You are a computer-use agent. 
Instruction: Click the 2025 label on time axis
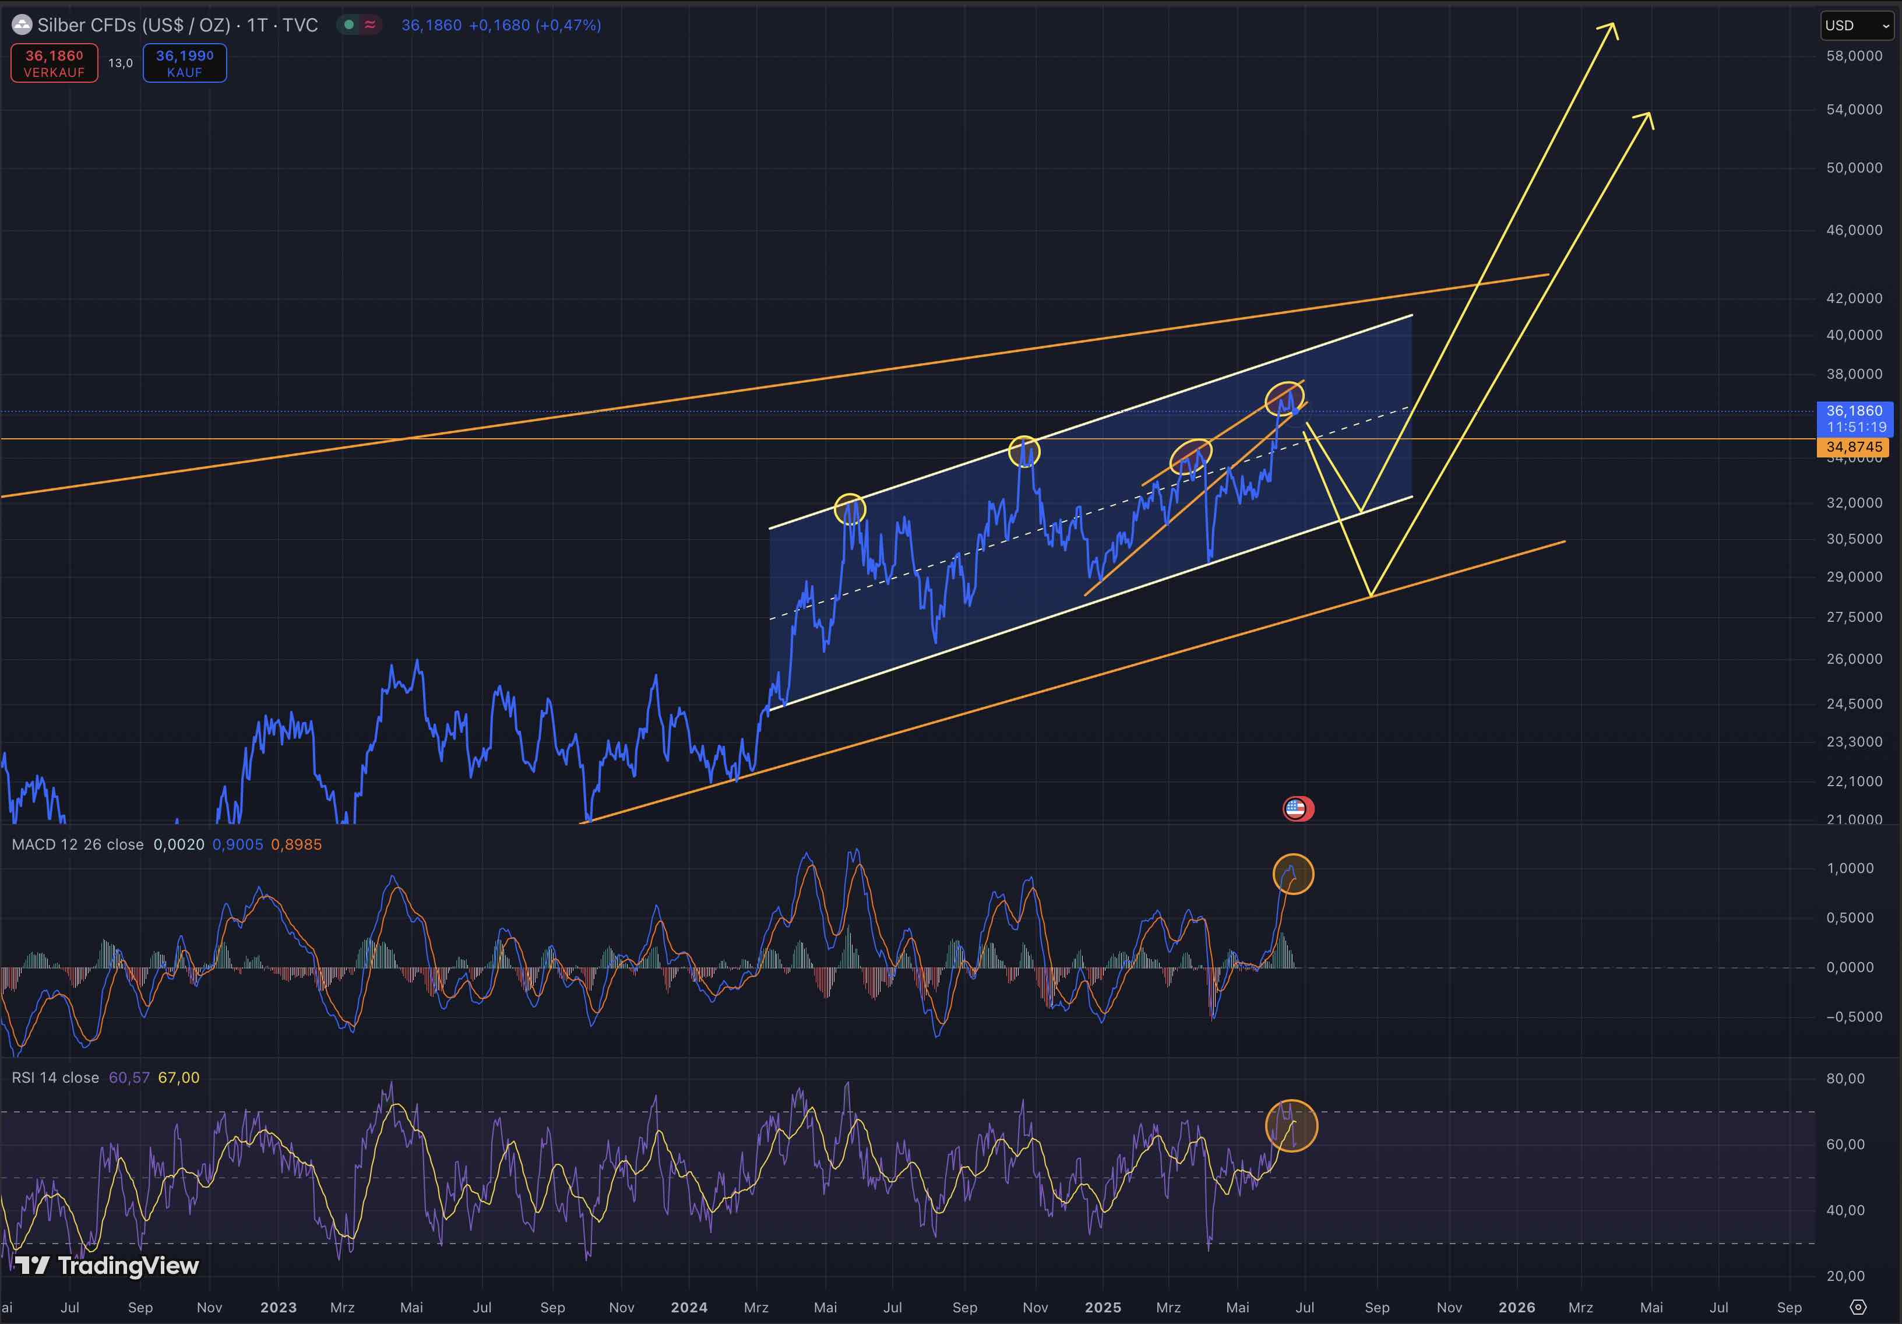[1103, 1307]
